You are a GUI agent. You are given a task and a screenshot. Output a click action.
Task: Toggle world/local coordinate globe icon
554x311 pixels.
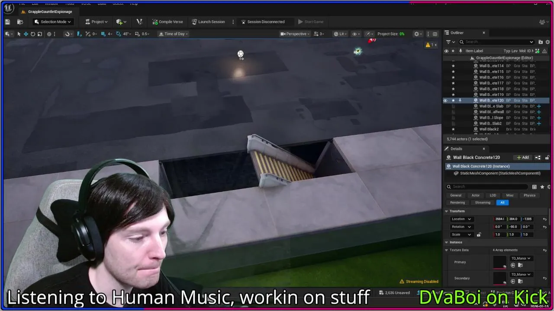coord(49,34)
